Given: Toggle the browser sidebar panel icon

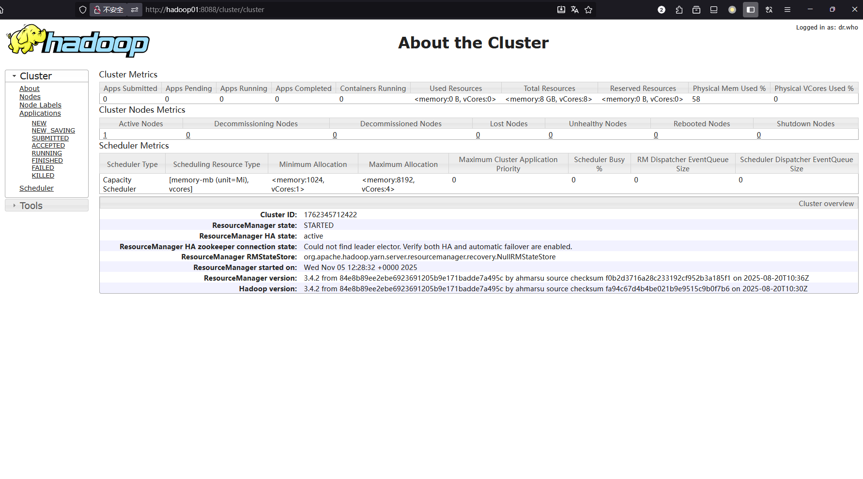Looking at the screenshot, I should click(751, 10).
